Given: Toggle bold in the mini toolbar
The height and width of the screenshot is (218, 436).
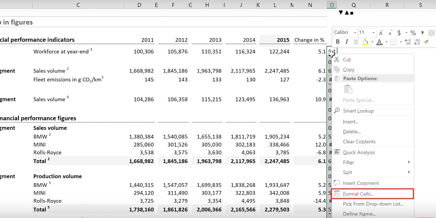Looking at the screenshot, I should tap(338, 42).
